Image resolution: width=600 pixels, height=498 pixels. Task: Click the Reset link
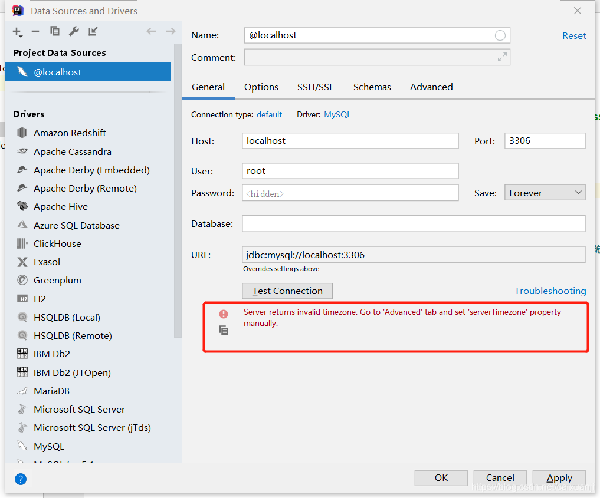point(574,36)
